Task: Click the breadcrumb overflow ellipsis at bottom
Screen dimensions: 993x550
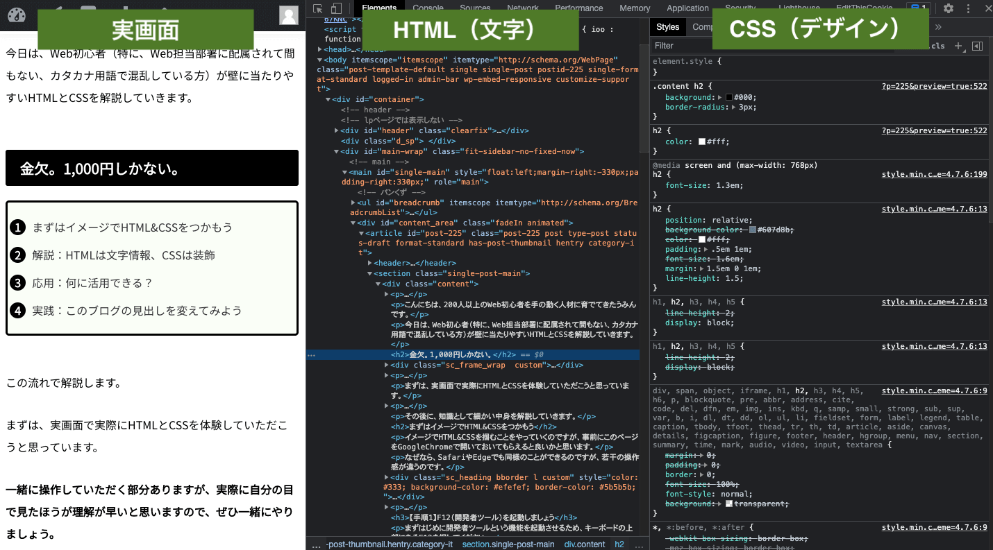Action: tap(317, 544)
